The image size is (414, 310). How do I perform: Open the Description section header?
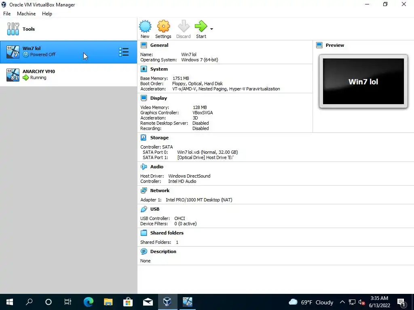163,251
